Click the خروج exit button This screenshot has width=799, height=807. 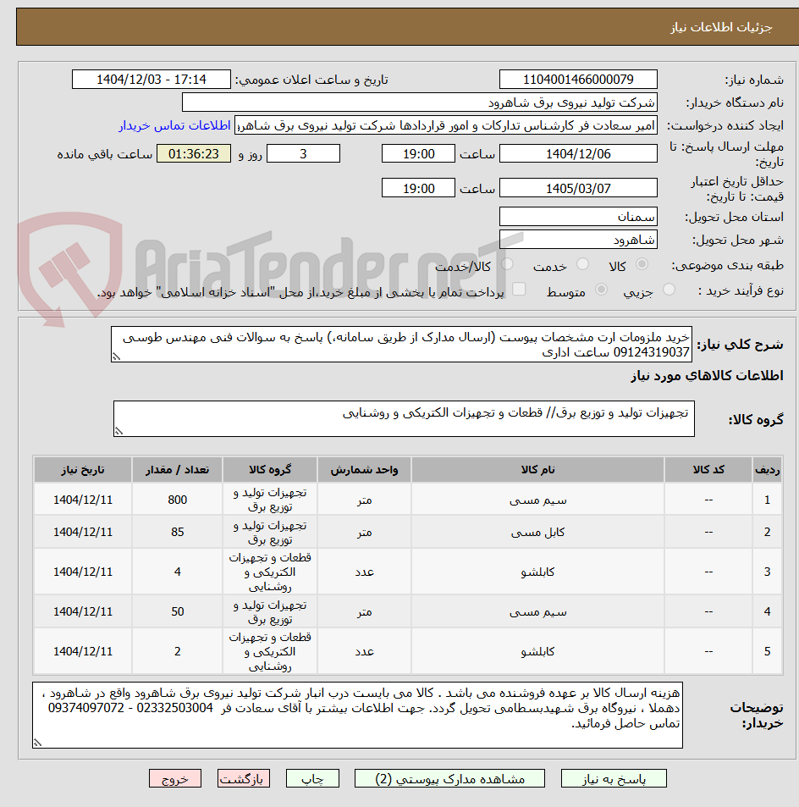pos(175,779)
